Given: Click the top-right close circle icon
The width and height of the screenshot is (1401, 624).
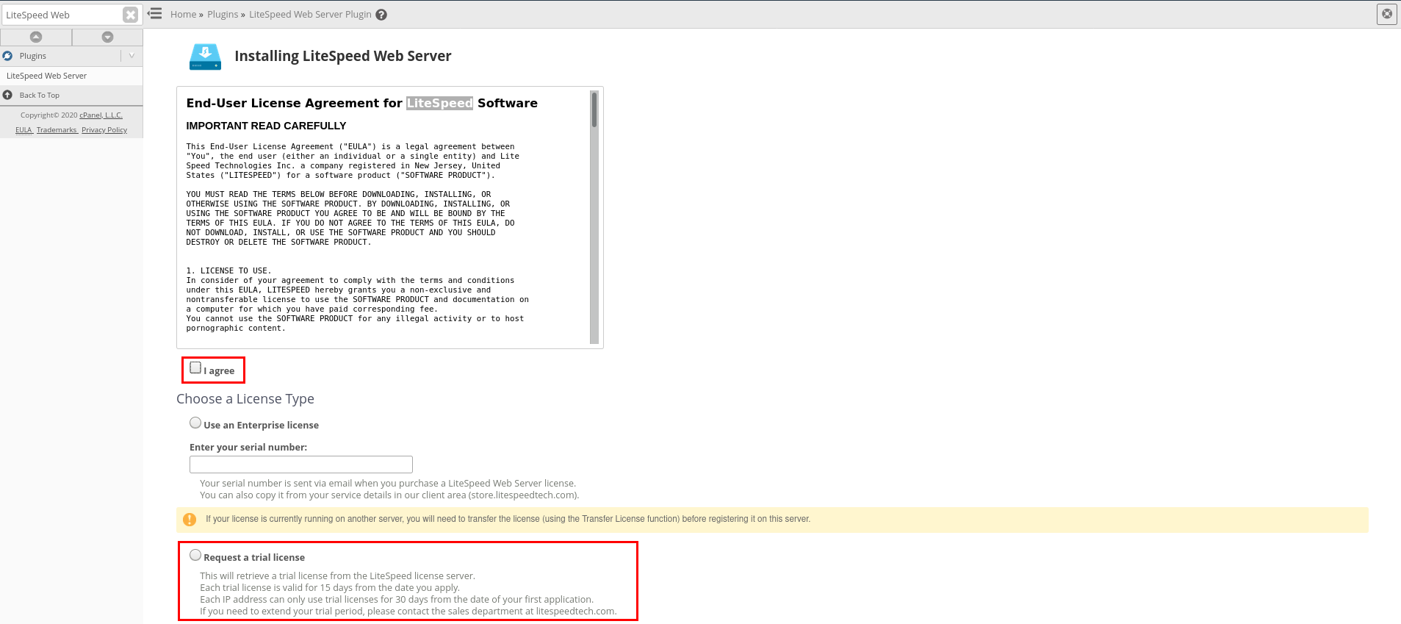Looking at the screenshot, I should coord(1387,14).
